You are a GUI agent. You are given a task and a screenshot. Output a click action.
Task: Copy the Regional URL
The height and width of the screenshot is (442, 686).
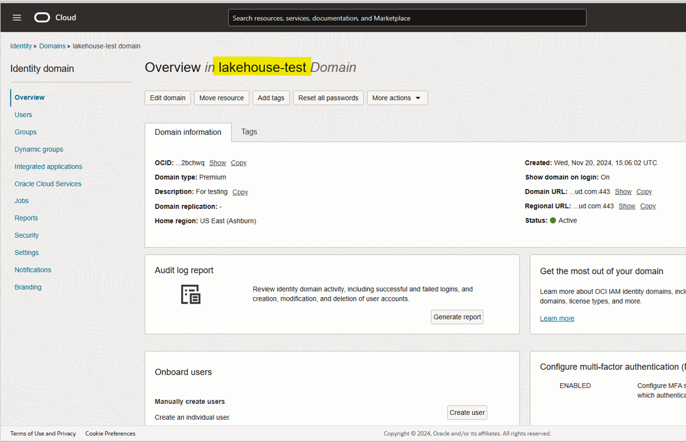click(x=648, y=205)
